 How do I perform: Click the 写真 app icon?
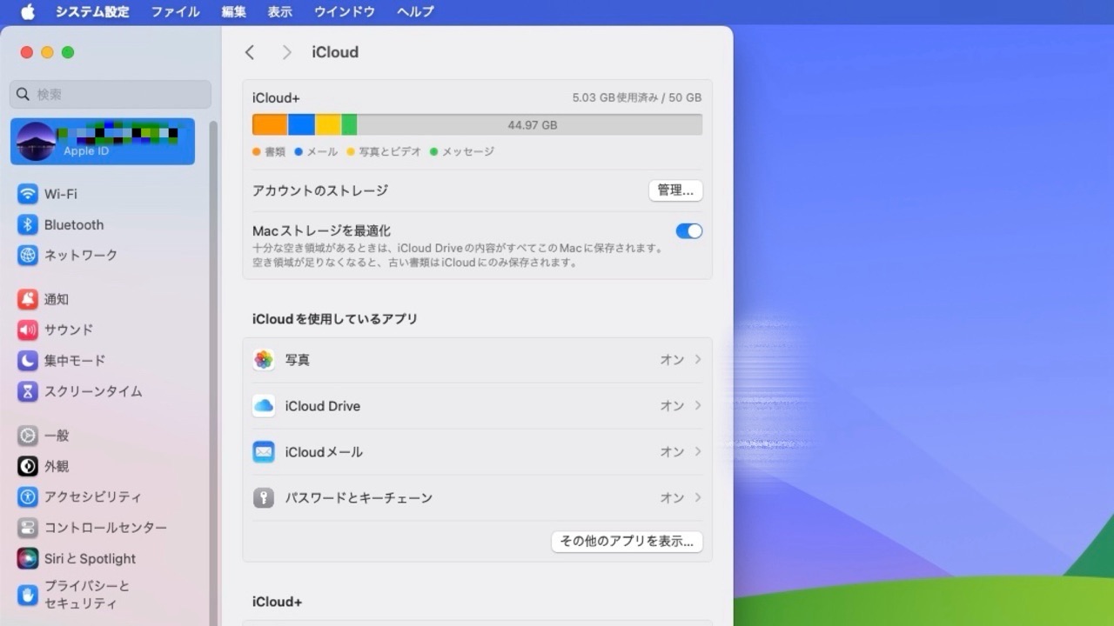[x=264, y=359]
